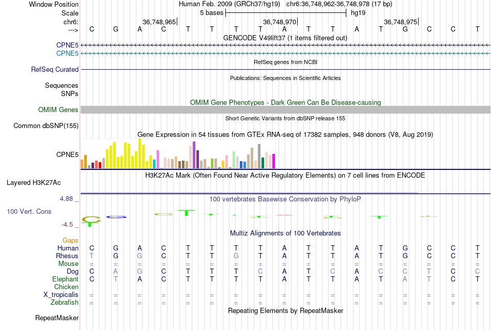Click the magenta bar ending the GTEx chart
The width and height of the screenshot is (491, 330).
click(274, 161)
